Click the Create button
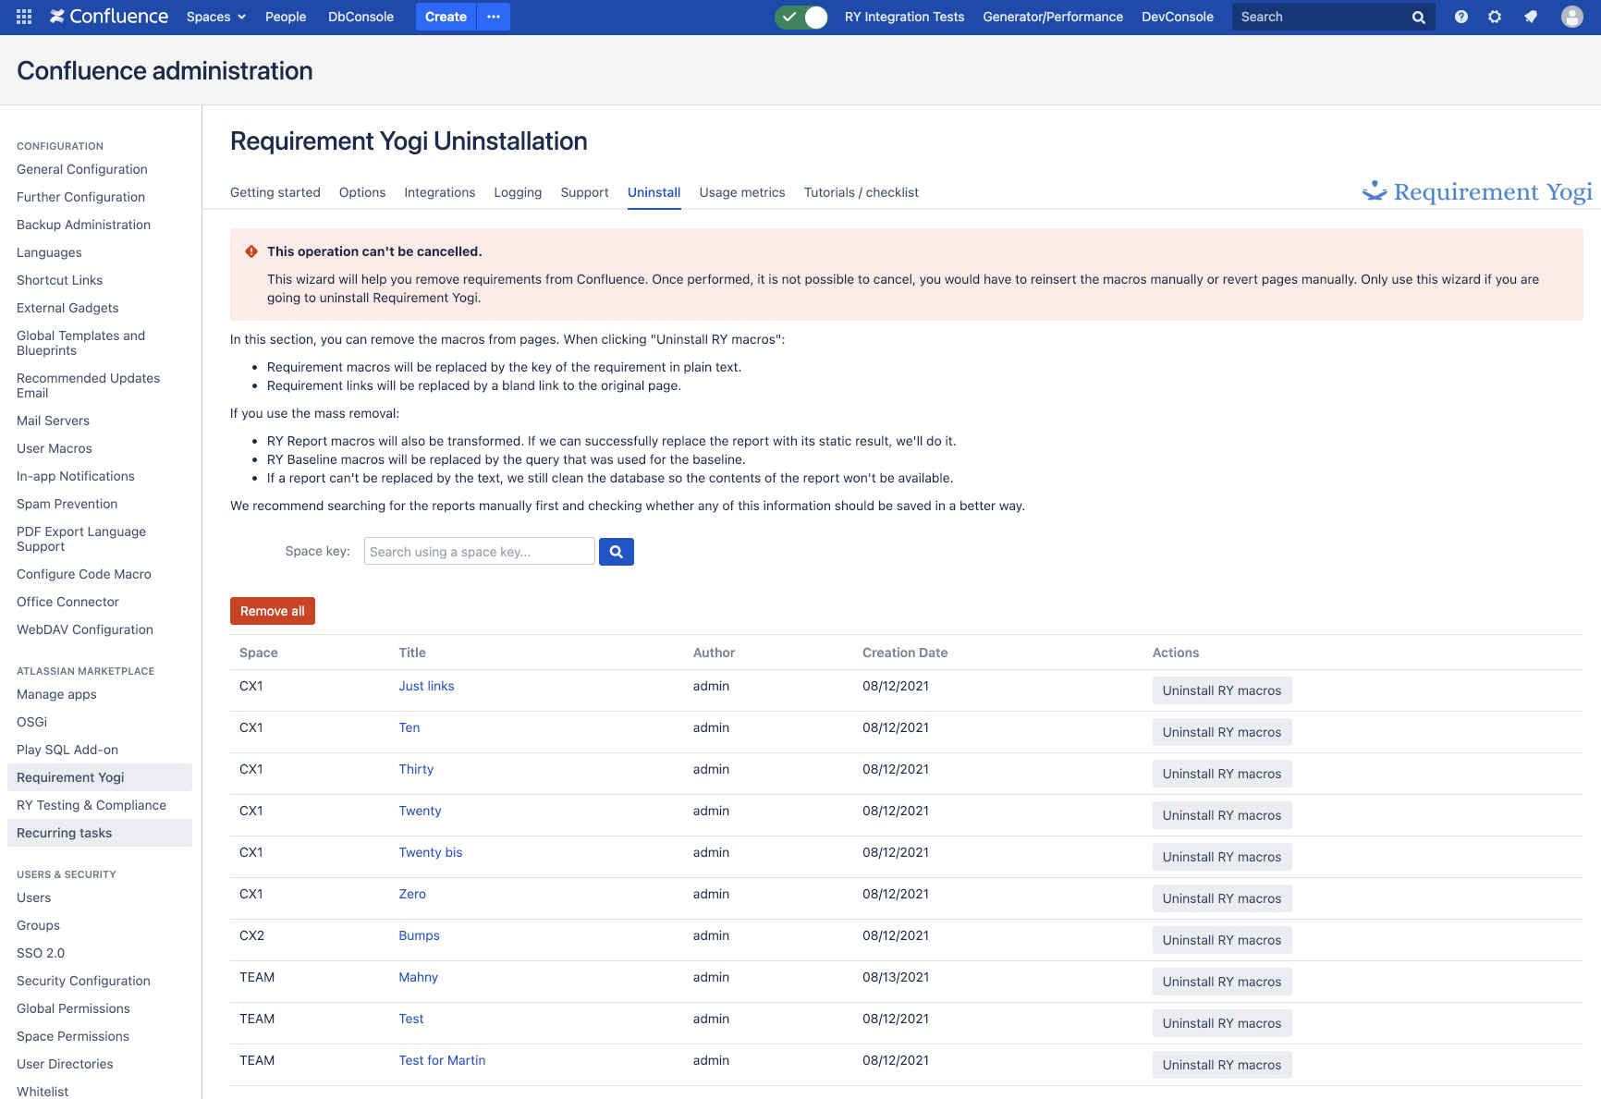The height and width of the screenshot is (1099, 1601). click(x=446, y=17)
